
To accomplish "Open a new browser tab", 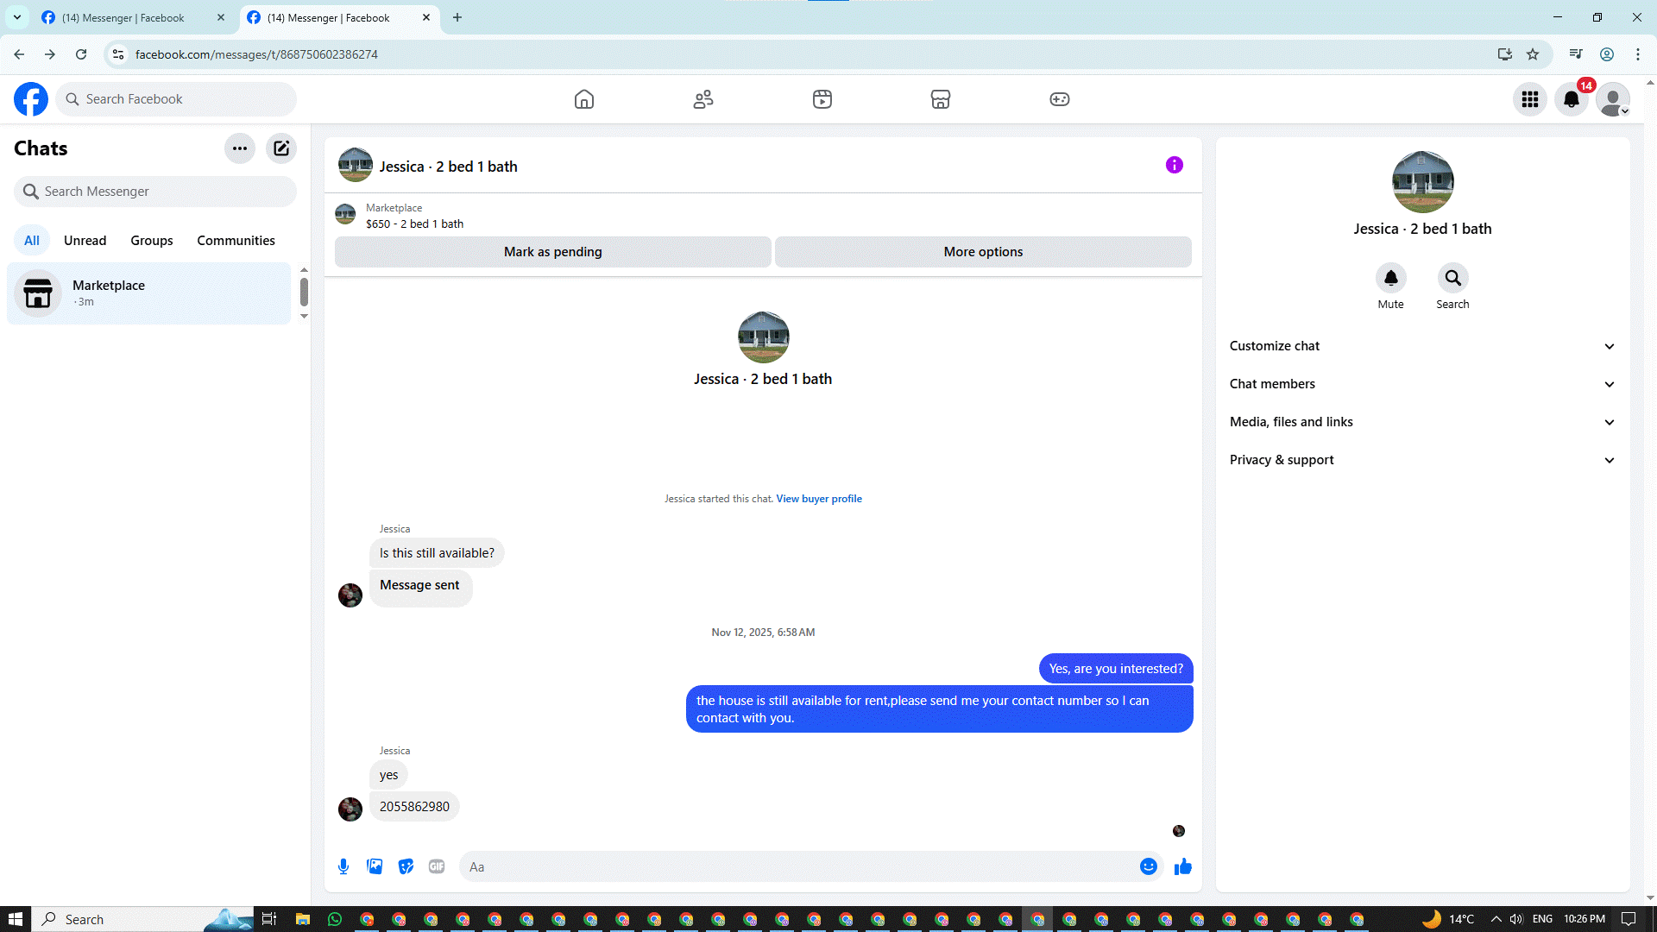I will pos(457,17).
